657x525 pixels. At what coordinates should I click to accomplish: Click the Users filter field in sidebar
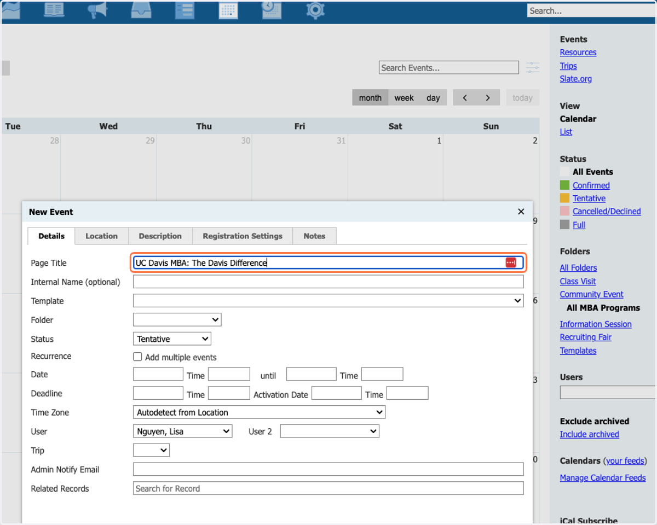click(x=608, y=392)
